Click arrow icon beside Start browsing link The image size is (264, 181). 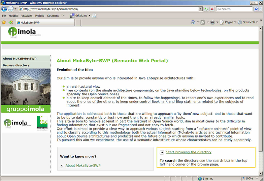click(x=162, y=152)
